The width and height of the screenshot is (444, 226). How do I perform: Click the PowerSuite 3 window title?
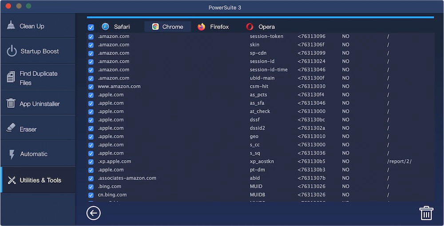[225, 8]
